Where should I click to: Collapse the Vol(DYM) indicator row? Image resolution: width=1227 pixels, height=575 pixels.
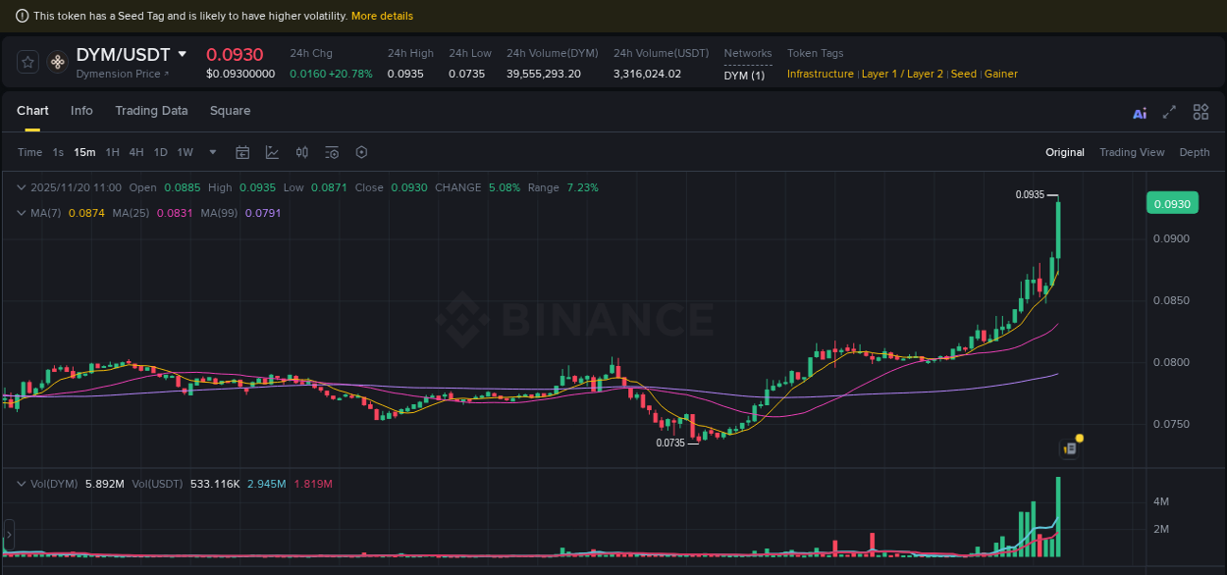(x=22, y=484)
